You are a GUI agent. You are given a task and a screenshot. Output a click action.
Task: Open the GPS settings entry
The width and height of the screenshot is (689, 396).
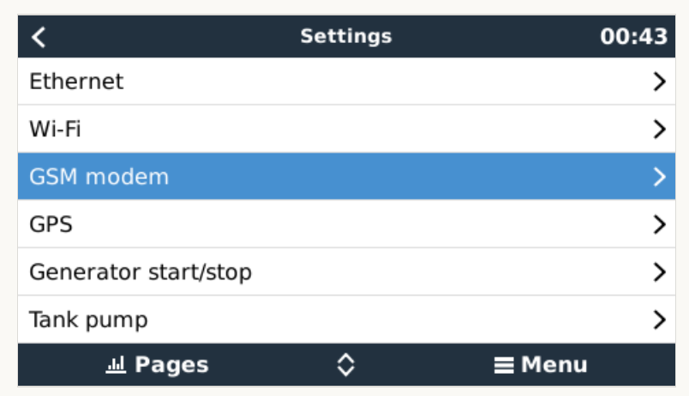pyautogui.click(x=346, y=225)
